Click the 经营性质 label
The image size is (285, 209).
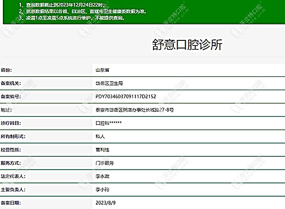pyautogui.click(x=11, y=150)
